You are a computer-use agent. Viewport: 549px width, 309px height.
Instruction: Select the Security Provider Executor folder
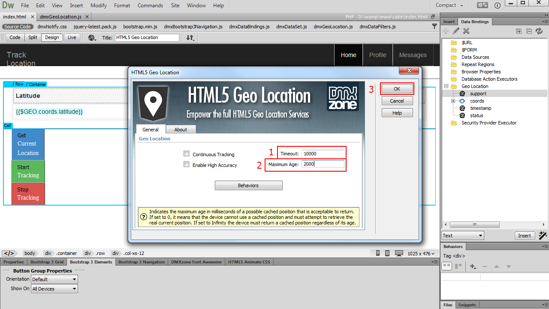coord(489,123)
